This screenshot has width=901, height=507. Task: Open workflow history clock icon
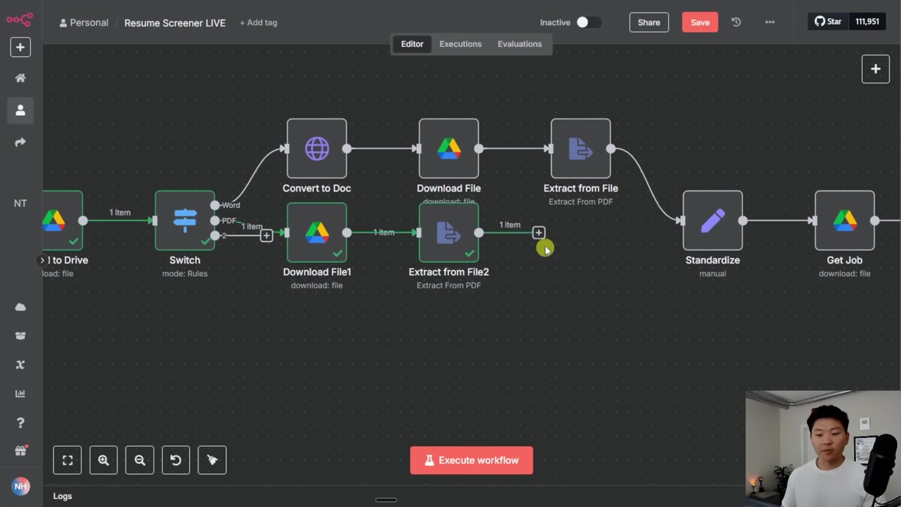point(736,22)
